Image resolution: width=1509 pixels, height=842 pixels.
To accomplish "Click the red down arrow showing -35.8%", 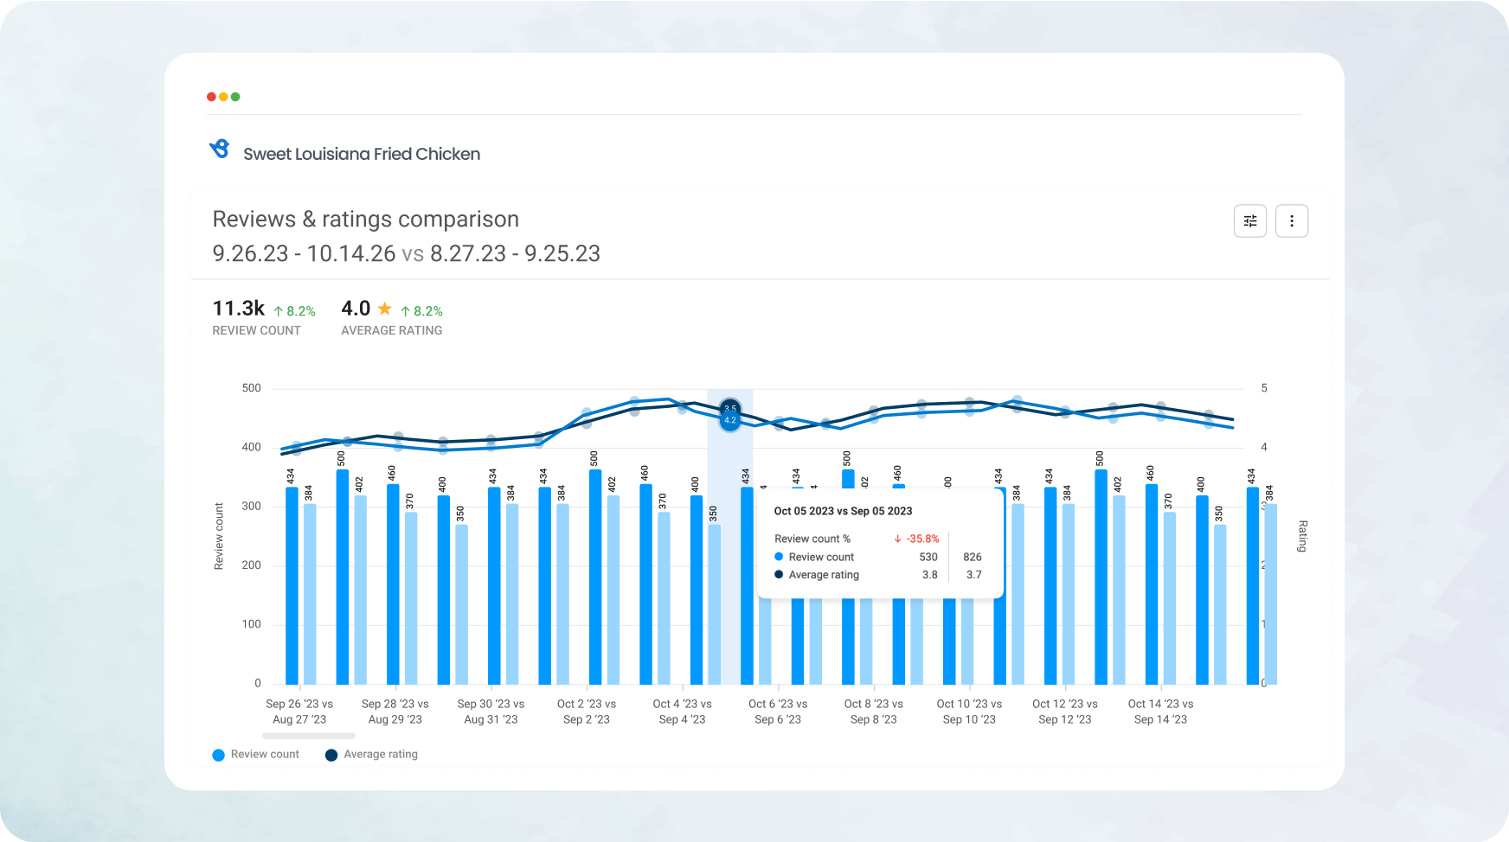I will pos(898,539).
